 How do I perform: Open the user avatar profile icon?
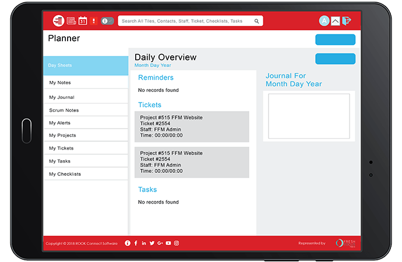pyautogui.click(x=325, y=21)
